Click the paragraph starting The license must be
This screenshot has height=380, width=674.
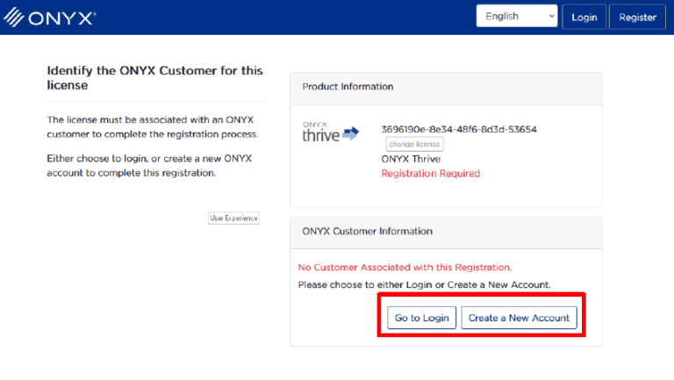[152, 127]
